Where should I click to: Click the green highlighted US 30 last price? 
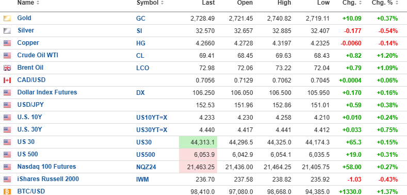coord(198,142)
